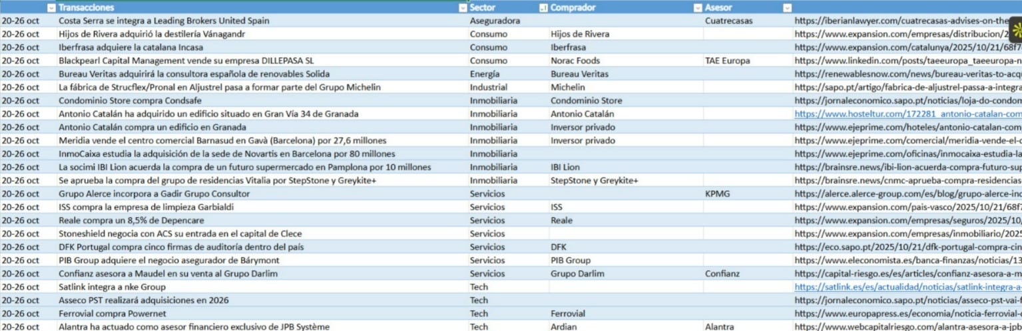
Task: Select cell 'Grupo Alerce incorpora a Gadir Grupo Consultor'
Action: [x=262, y=193]
